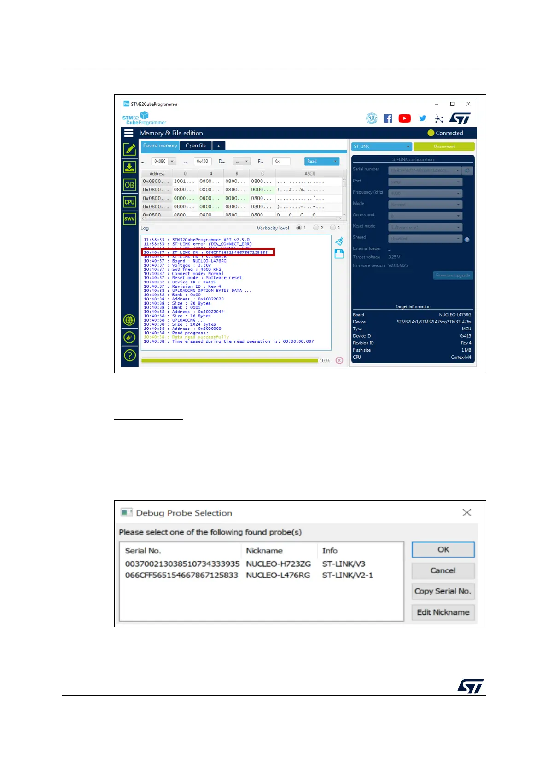The width and height of the screenshot is (548, 776).
Task: Open the Mode dropdown
Action: click(x=425, y=205)
